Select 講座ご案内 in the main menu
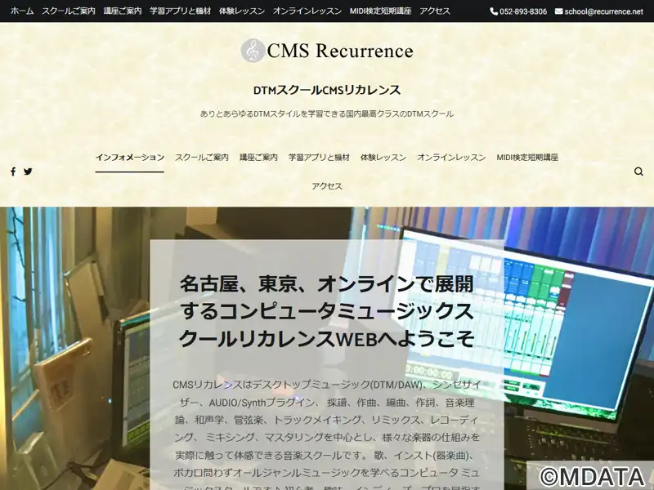 (x=258, y=158)
